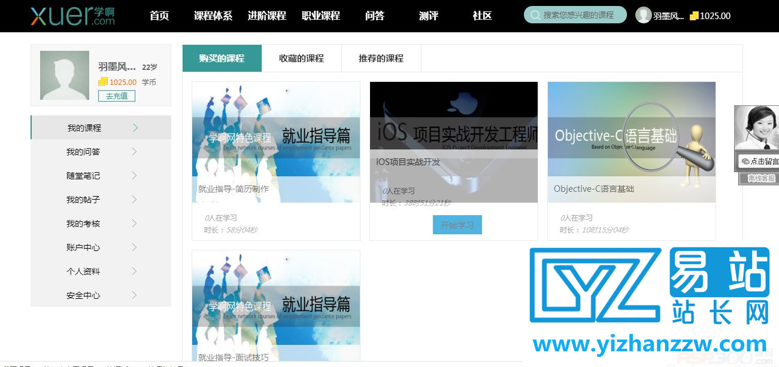Click the customer service photo
Image resolution: width=779 pixels, height=367 pixels.
[758, 129]
